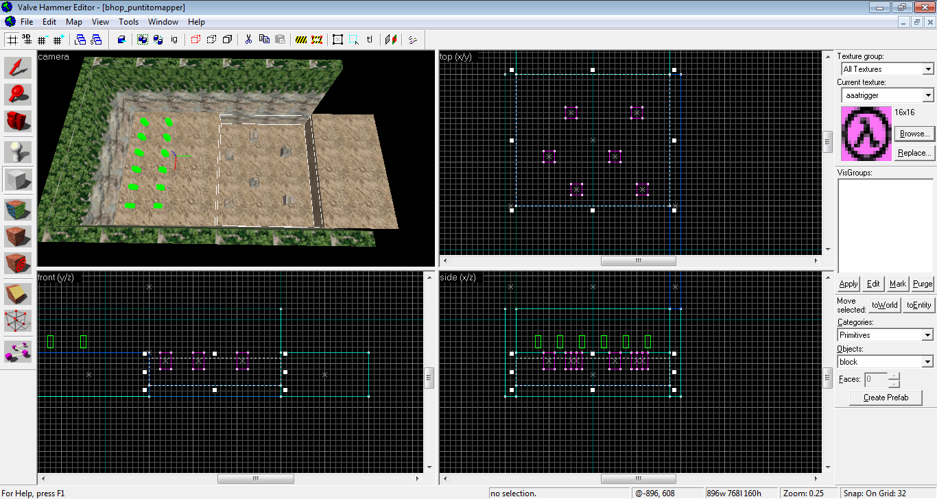Open the Window menu
This screenshot has width=937, height=499.
click(x=163, y=22)
